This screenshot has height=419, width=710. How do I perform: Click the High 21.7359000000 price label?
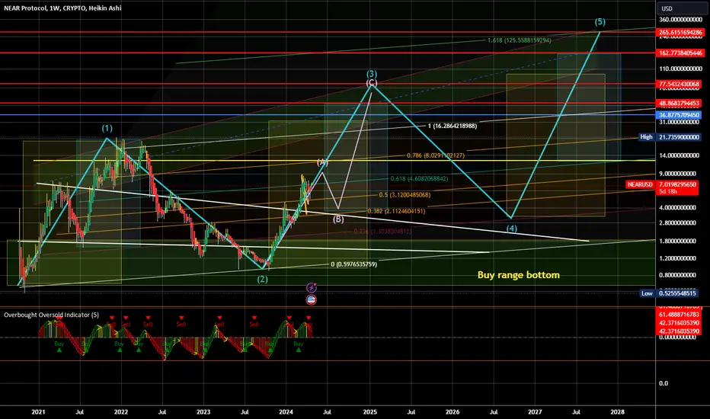(670, 137)
